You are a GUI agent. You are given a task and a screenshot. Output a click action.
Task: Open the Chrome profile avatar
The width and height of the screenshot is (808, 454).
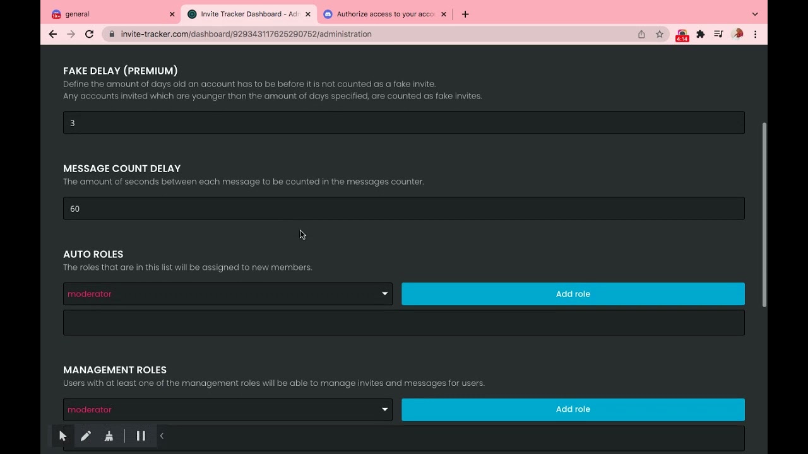pyautogui.click(x=737, y=34)
